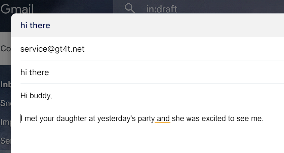Click the subject field 'hi there'
The width and height of the screenshot is (284, 153).
pos(35,72)
